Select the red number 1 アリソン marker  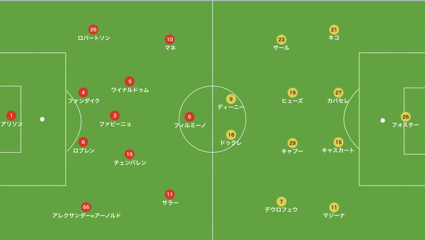coord(11,116)
